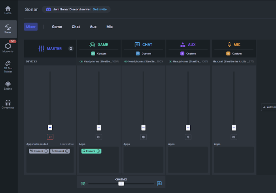This screenshot has height=193, width=276.
Task: Click the Apps to be routed label
Action: click(37, 144)
